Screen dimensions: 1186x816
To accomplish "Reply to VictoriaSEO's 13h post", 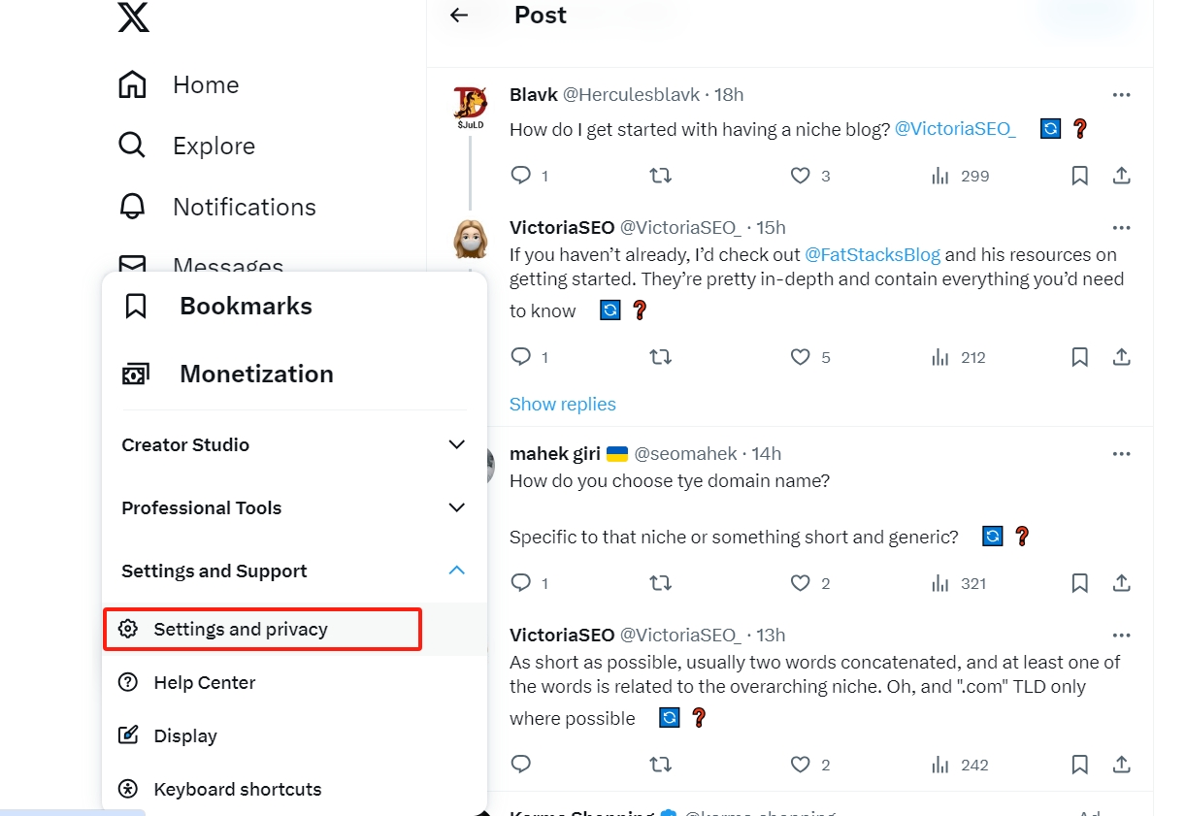I will (521, 765).
